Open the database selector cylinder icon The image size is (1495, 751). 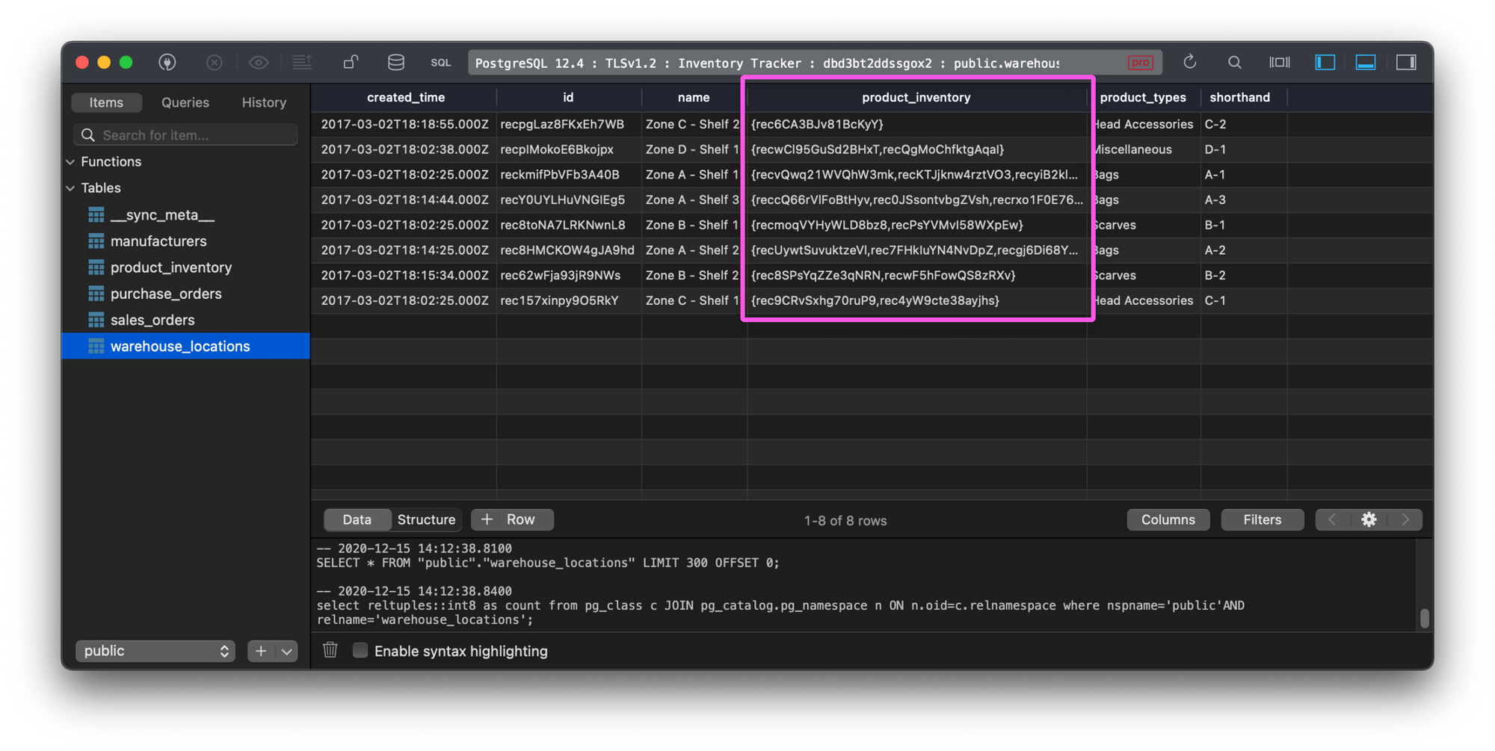(x=396, y=63)
